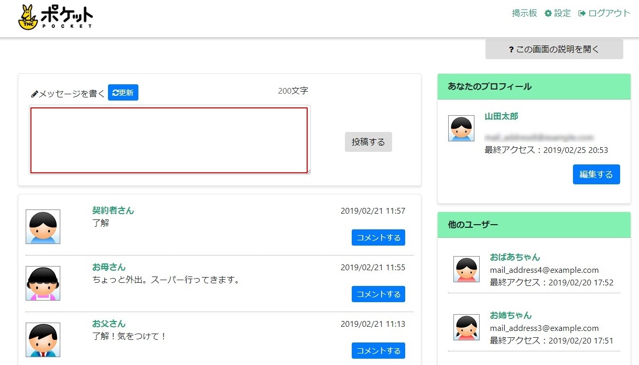Viewport: 639px width, 365px height.
Task: Click 契約者さん's avatar in the message list
Action: click(43, 227)
